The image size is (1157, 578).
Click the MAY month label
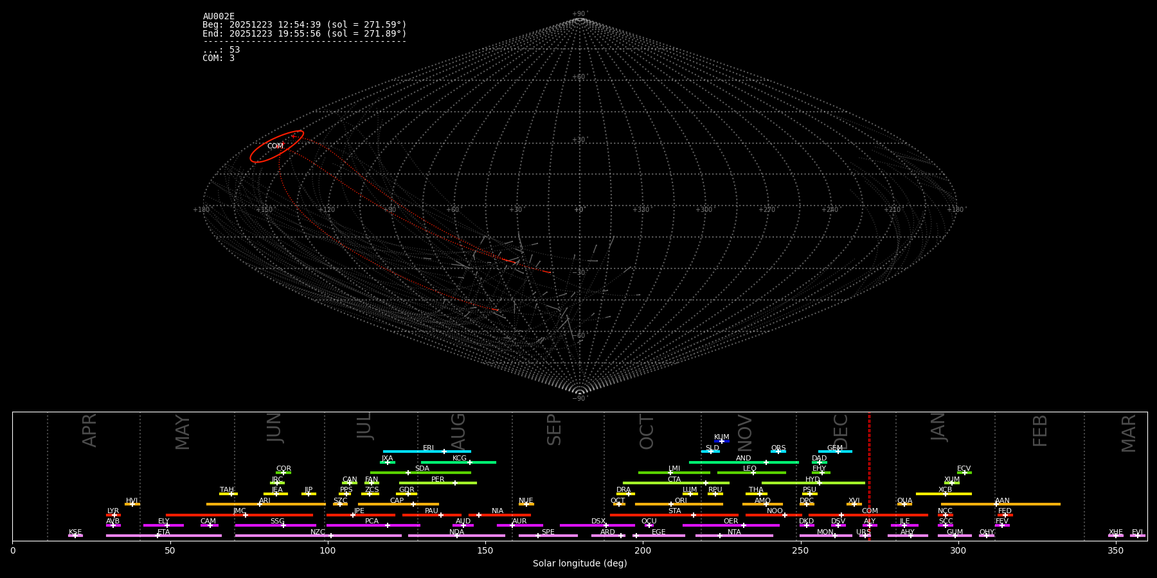coord(183,432)
